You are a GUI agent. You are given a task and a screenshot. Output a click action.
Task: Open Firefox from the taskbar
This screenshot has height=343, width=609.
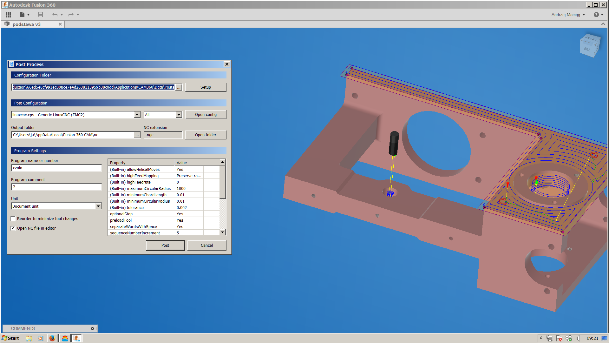click(52, 338)
